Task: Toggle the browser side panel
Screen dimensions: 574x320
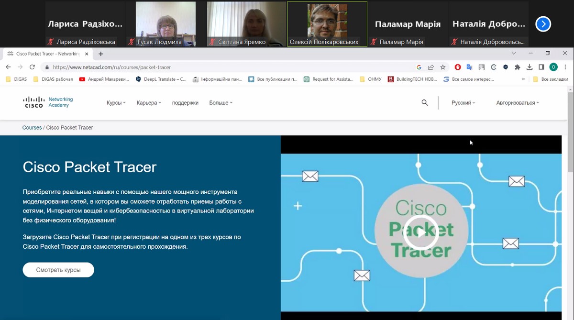Action: pyautogui.click(x=541, y=67)
